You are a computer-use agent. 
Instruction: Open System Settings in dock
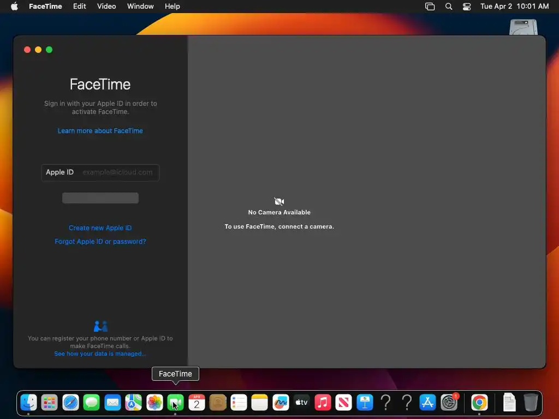pos(449,403)
